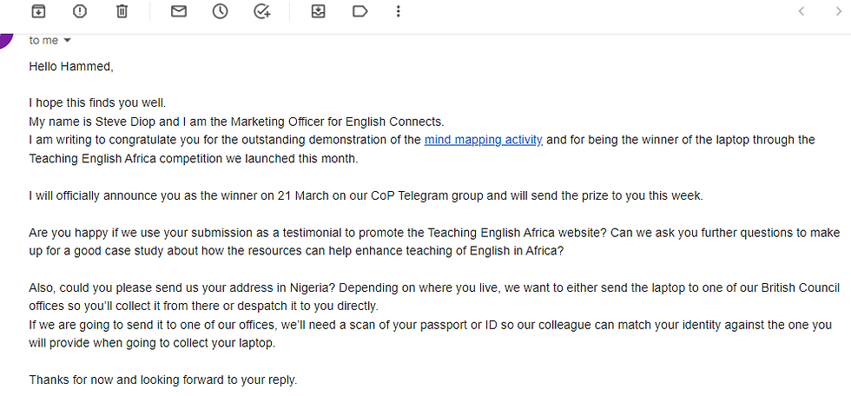851x396 pixels.
Task: Open the three-dot More options menu
Action: tap(399, 11)
